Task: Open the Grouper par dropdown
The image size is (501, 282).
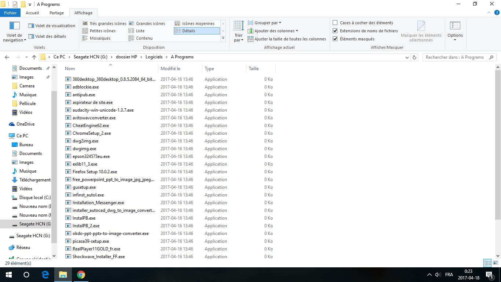Action: [264, 23]
